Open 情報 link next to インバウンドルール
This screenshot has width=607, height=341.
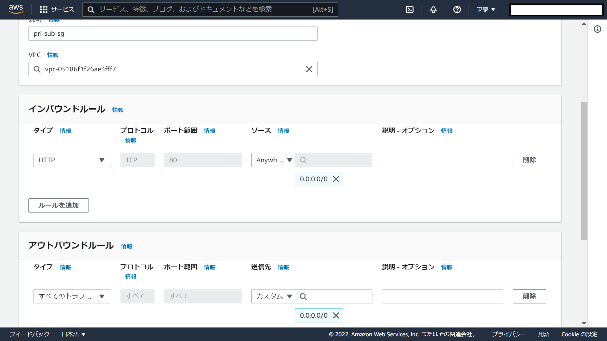(x=118, y=110)
